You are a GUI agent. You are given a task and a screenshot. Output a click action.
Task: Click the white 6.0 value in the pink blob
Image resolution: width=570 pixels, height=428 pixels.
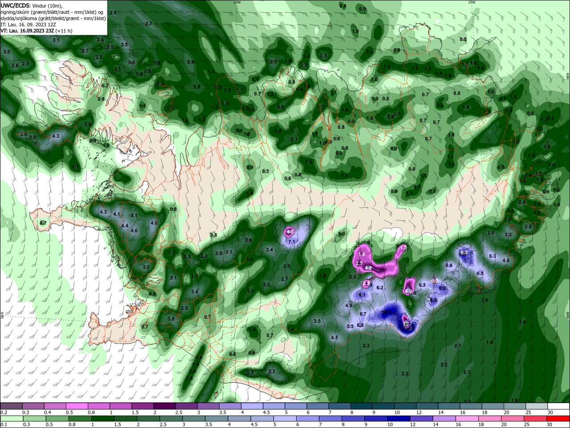point(408,291)
